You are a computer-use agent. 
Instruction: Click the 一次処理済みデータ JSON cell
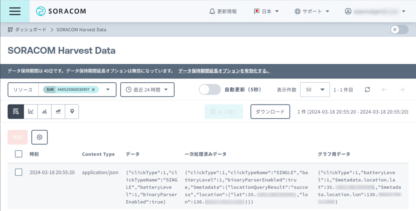(x=246, y=187)
